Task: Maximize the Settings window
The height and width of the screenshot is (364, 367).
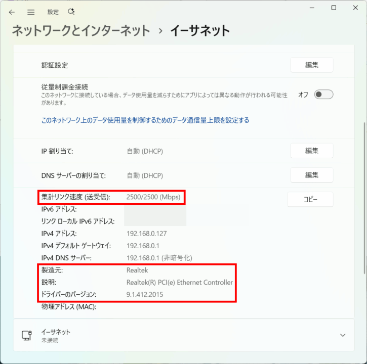Action: [x=334, y=8]
